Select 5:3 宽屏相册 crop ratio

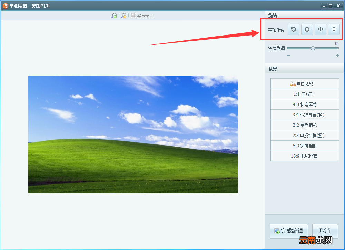(x=305, y=146)
